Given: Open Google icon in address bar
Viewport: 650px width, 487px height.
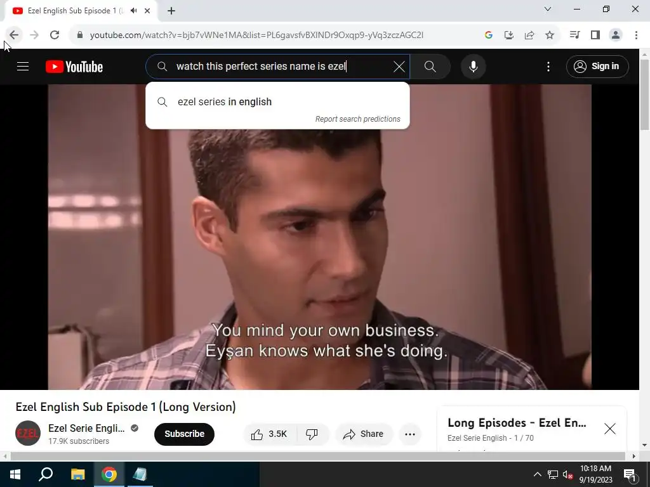Looking at the screenshot, I should [x=488, y=35].
